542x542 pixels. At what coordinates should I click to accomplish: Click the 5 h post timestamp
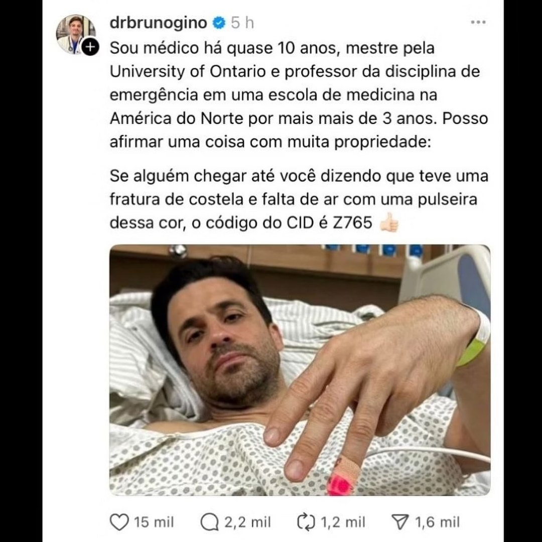click(242, 23)
